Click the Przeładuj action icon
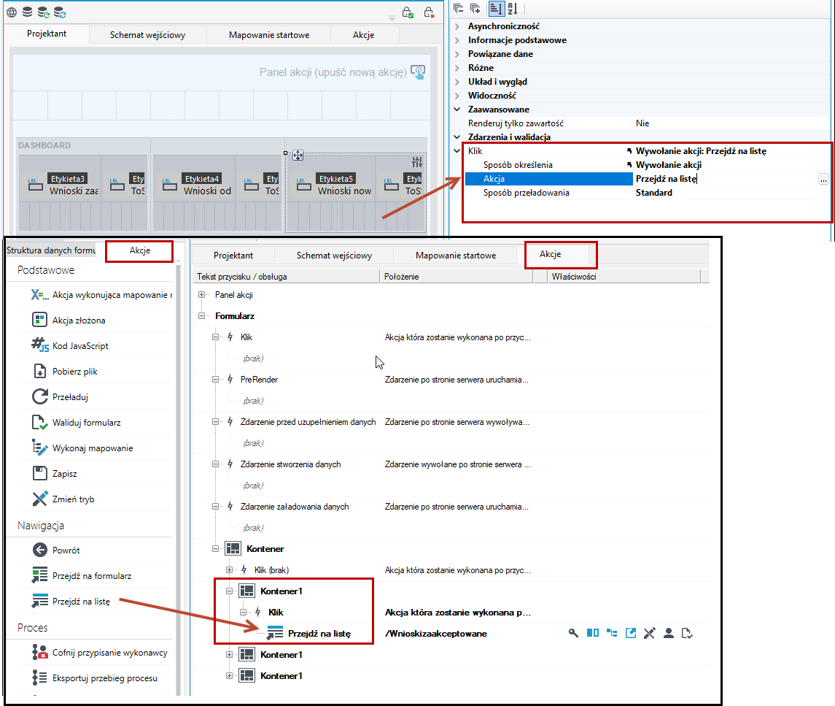 pyautogui.click(x=40, y=396)
